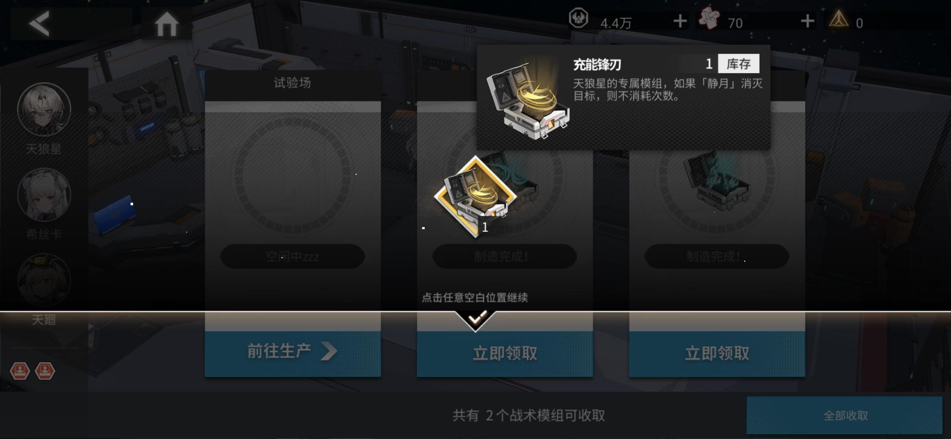Image resolution: width=951 pixels, height=439 pixels.
Task: Tap the emblem currency icon beside 4.4万
Action: 578,18
